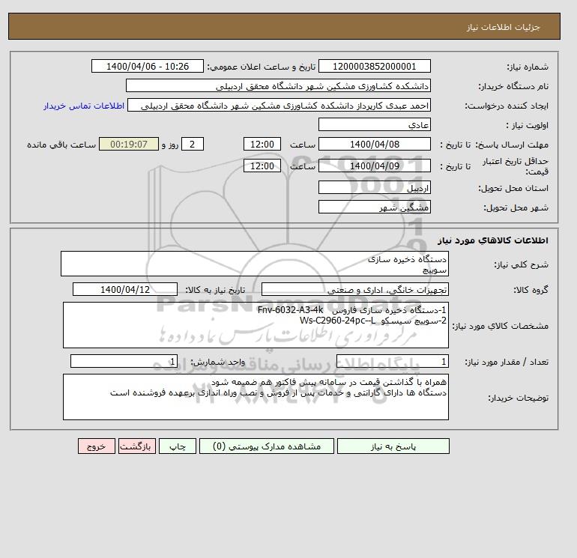Click the پاسخ به نیاز button
The height and width of the screenshot is (558, 577).
pos(393,446)
